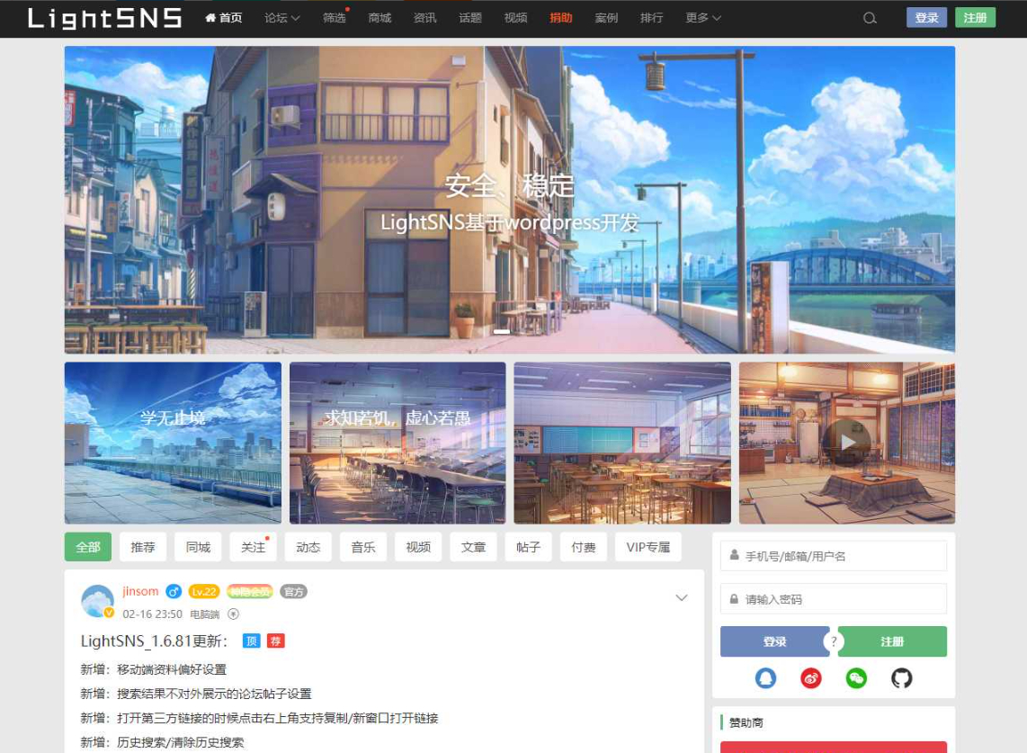Open the jinsom username link
Image resolution: width=1027 pixels, height=753 pixels.
point(140,591)
